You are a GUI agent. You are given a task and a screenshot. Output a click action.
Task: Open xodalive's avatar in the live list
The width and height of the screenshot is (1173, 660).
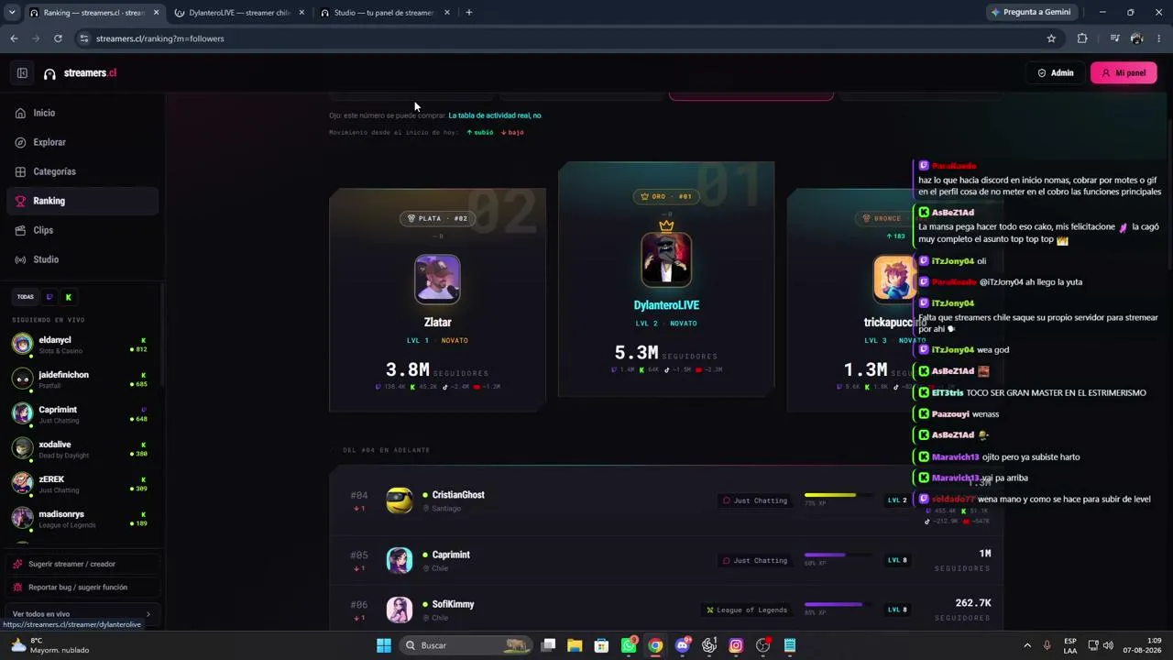pyautogui.click(x=22, y=448)
